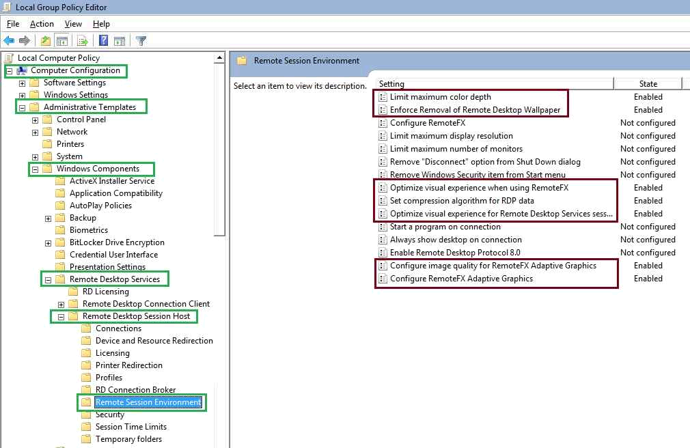
Task: Click the Computer Configuration node icon
Action: pos(22,70)
